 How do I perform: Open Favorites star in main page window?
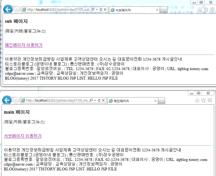203,100
